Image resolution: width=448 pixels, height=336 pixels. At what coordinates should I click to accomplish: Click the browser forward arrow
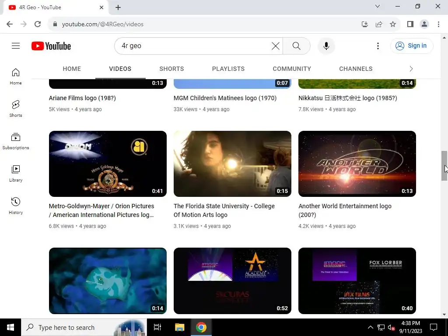point(24,24)
